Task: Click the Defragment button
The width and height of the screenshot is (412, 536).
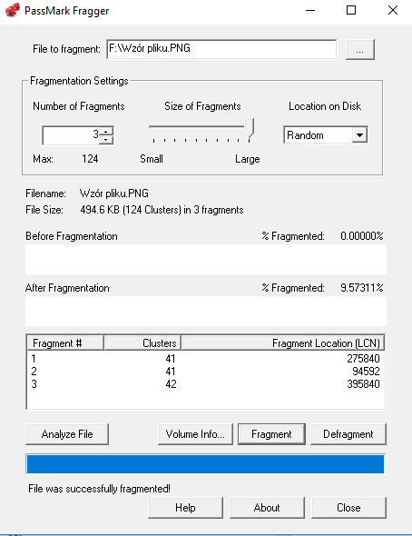Action: 348,434
